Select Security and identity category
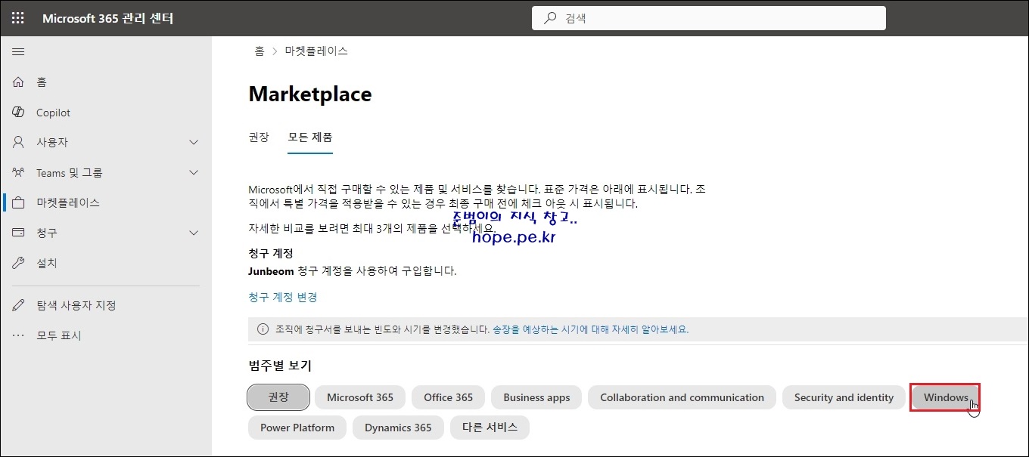The image size is (1029, 457). pos(844,397)
